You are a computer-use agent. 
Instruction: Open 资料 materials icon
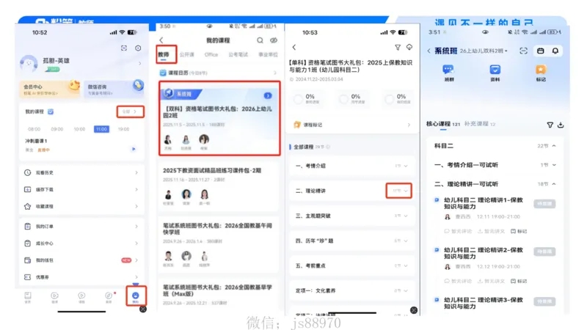pyautogui.click(x=495, y=73)
